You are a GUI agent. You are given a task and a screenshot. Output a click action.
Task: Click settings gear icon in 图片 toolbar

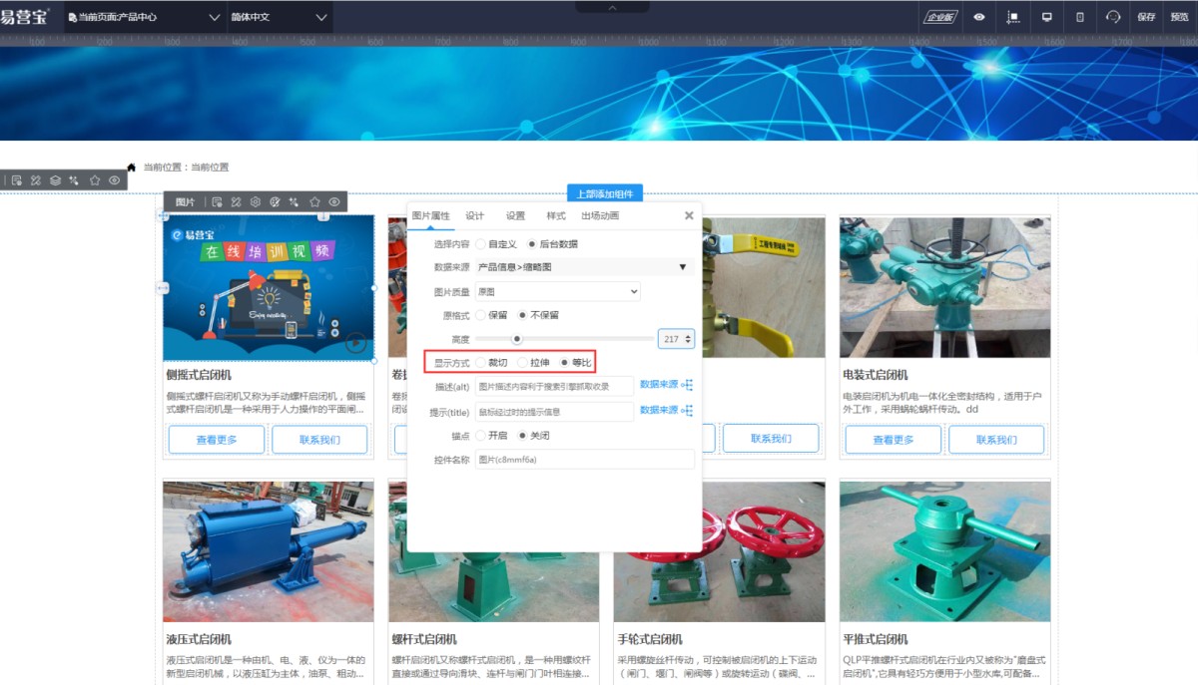pos(256,202)
